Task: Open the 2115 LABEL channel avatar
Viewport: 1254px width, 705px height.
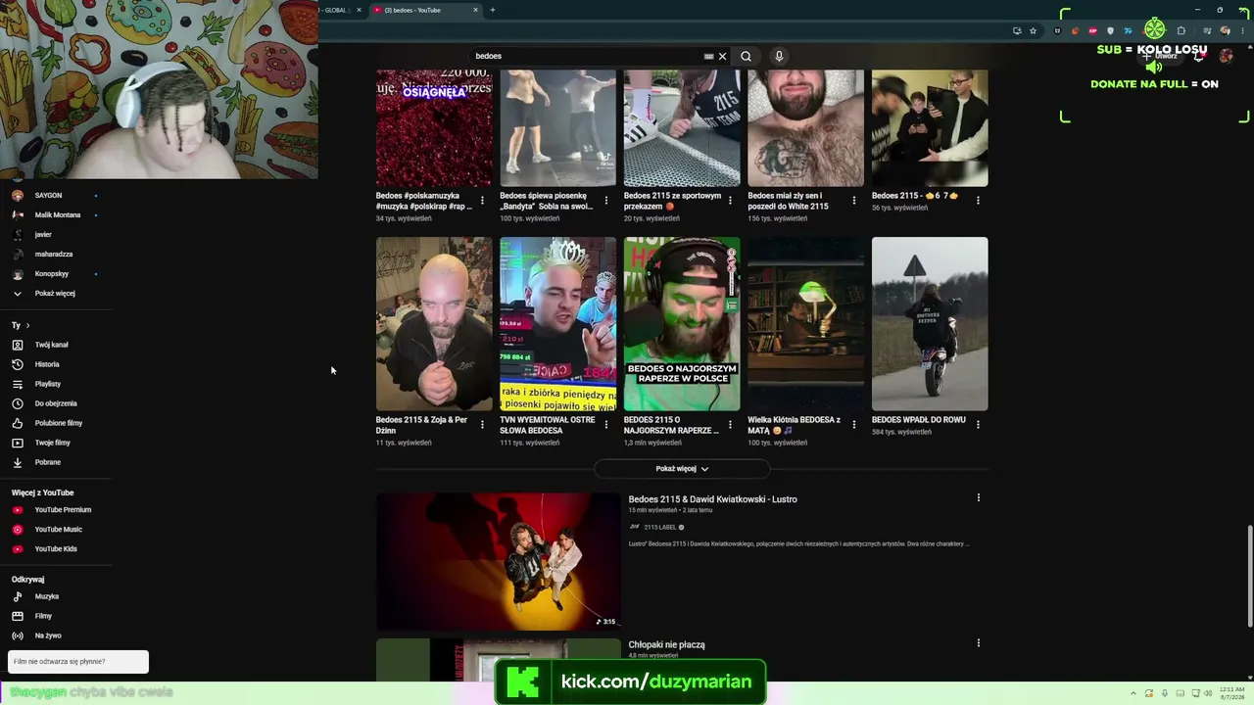Action: tap(635, 527)
